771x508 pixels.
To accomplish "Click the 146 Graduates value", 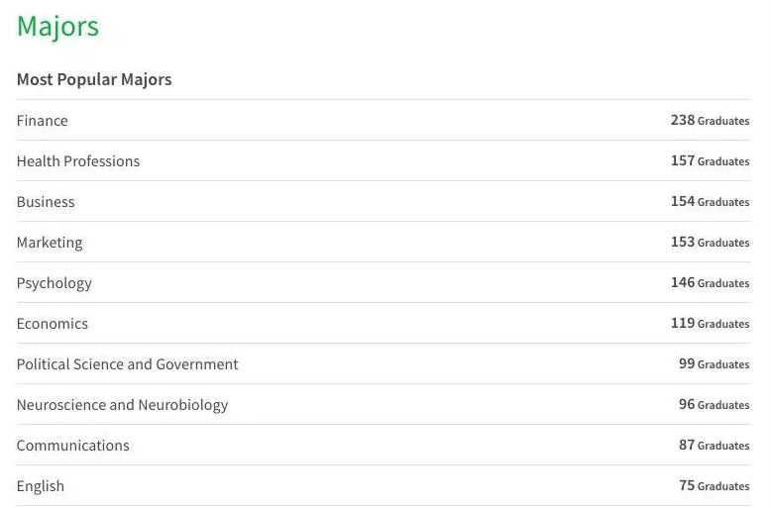I will tap(710, 283).
